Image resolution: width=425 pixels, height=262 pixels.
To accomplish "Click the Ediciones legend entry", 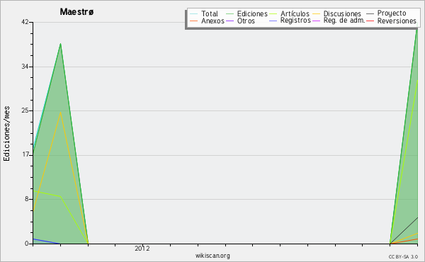I will pyautogui.click(x=246, y=13).
